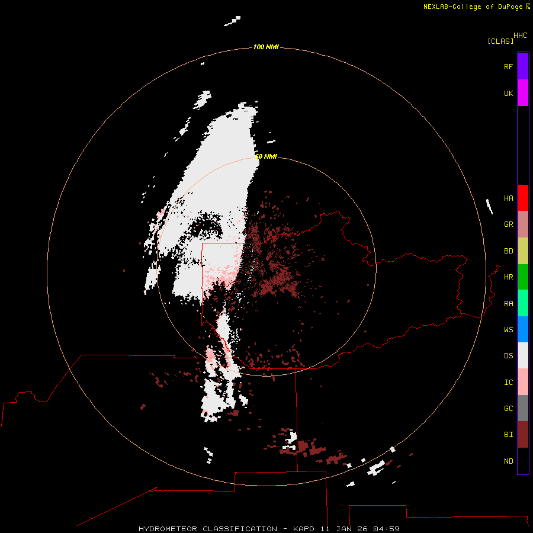Click the [CLAS] units label
The height and width of the screenshot is (533, 533).
(x=500, y=41)
